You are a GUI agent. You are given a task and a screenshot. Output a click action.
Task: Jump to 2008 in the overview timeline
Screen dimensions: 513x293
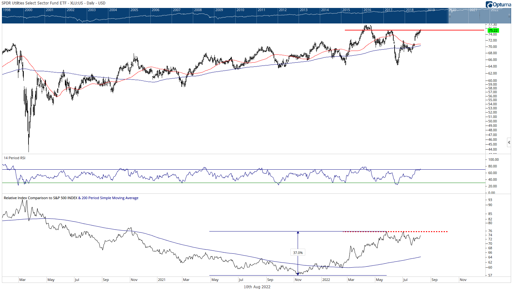coord(198,10)
